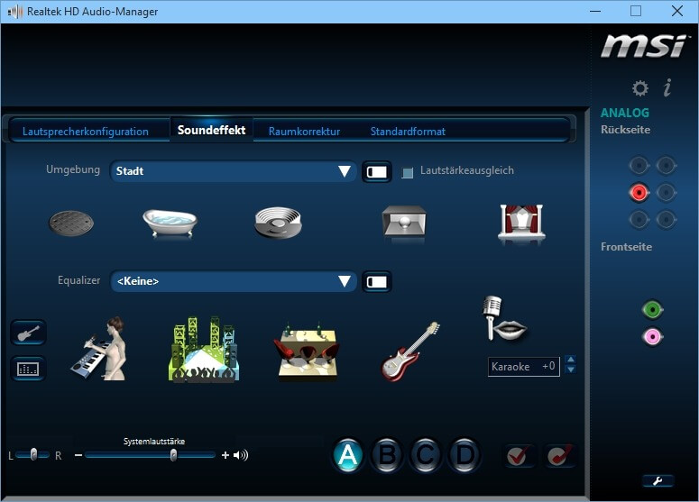Click plus to raise system volume
The image size is (699, 502).
tap(225, 455)
